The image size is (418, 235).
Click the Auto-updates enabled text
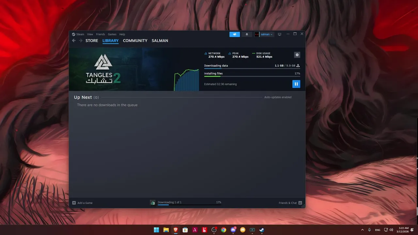coord(278,97)
